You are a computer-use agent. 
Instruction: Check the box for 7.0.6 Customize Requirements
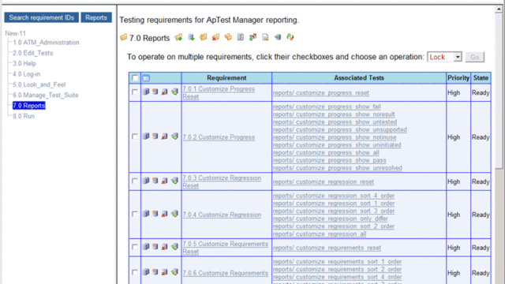pos(135,272)
